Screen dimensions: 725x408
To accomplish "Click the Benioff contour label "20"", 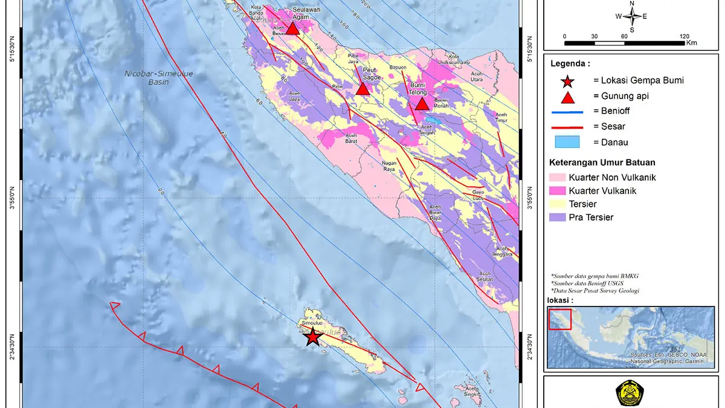I will tap(161, 192).
